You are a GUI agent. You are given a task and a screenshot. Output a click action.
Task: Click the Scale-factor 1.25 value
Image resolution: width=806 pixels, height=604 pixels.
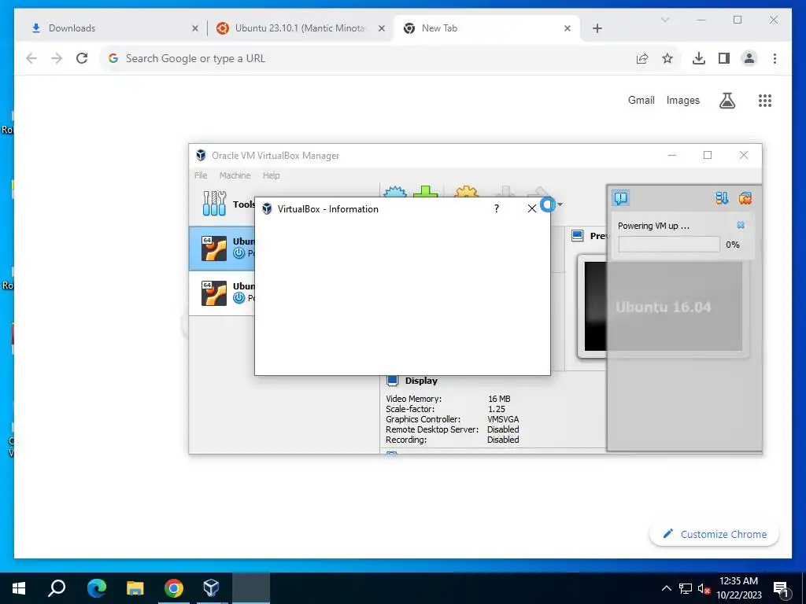(496, 409)
